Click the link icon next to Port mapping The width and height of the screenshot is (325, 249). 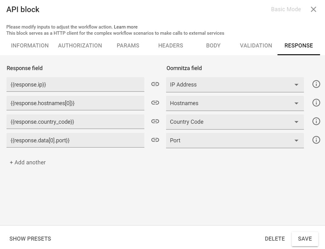click(155, 140)
